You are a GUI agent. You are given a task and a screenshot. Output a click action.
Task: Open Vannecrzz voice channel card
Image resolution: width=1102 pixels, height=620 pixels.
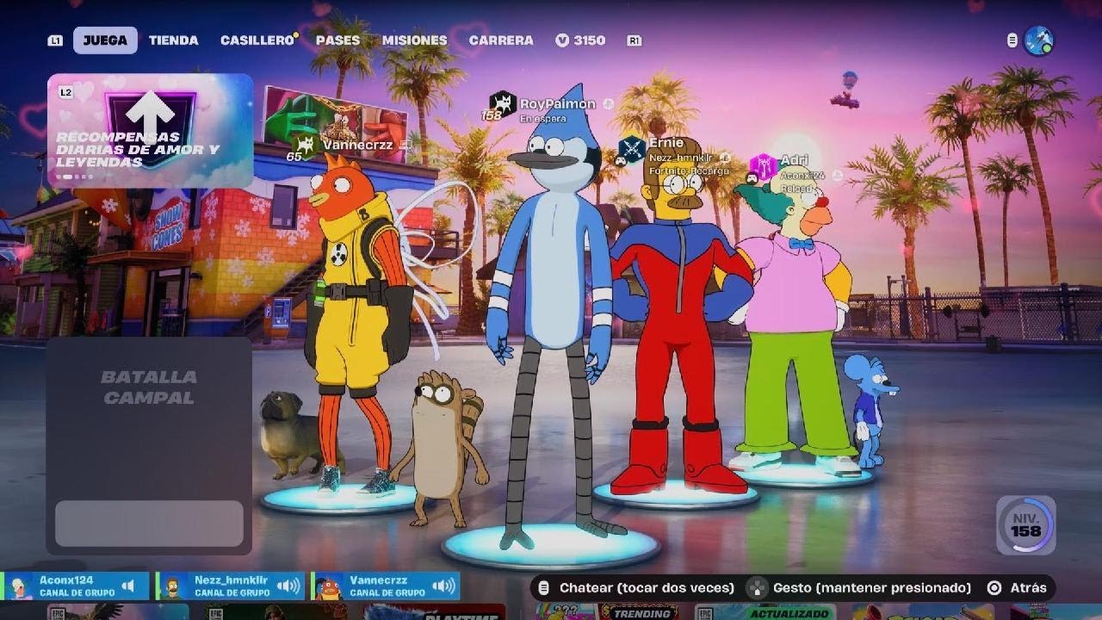click(x=385, y=586)
